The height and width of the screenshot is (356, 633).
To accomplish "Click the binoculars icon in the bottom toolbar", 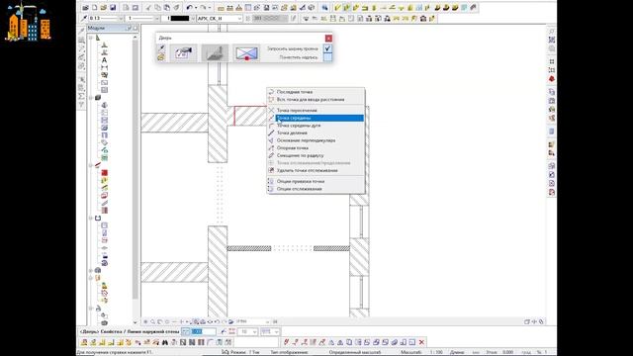I will [165, 342].
